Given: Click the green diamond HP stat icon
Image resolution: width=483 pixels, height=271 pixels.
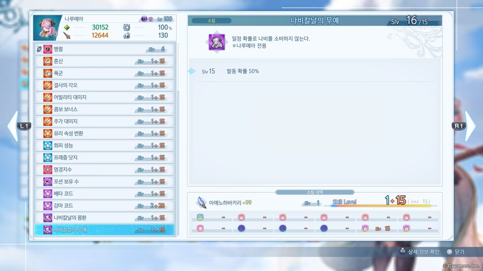Looking at the screenshot, I should [x=67, y=27].
